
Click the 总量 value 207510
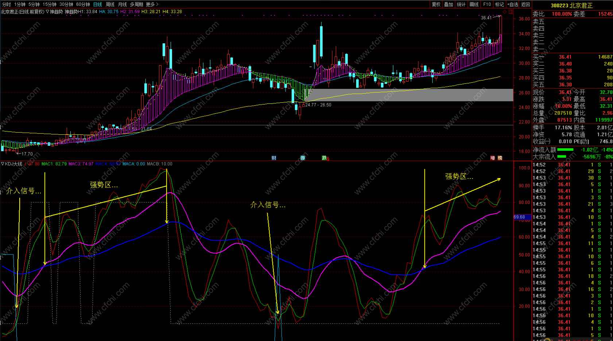[563, 113]
